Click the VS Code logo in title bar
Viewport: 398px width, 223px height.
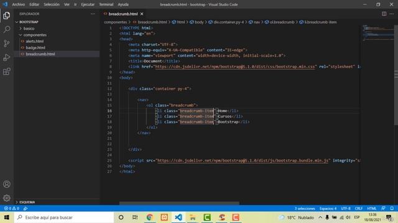coord(5,4)
